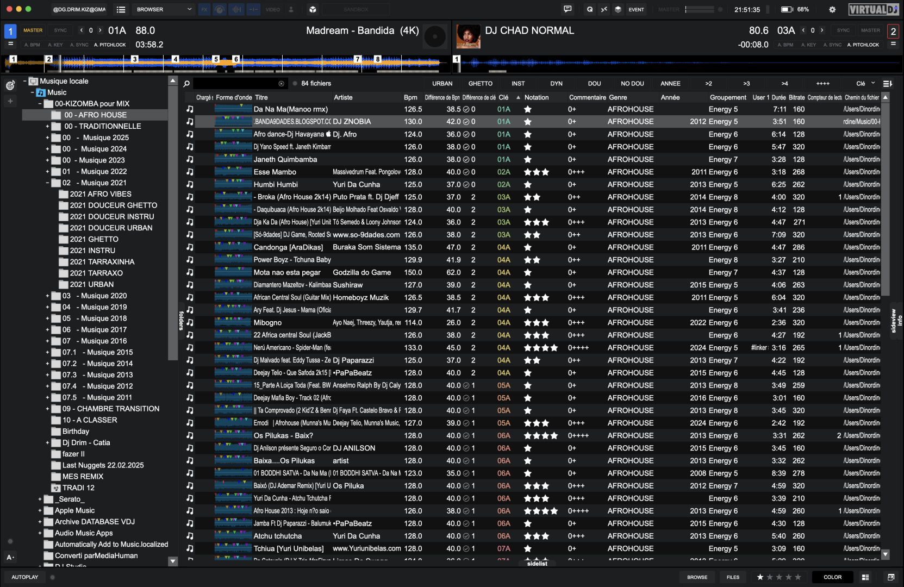Image resolution: width=904 pixels, height=587 pixels.
Task: Toggle A. KEY on deck 1
Action: tap(55, 45)
